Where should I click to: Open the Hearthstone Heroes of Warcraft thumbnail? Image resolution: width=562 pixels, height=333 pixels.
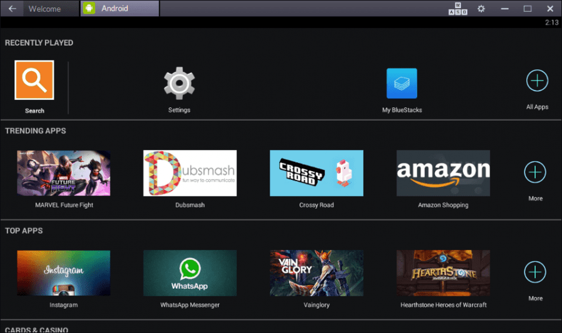pyautogui.click(x=443, y=273)
